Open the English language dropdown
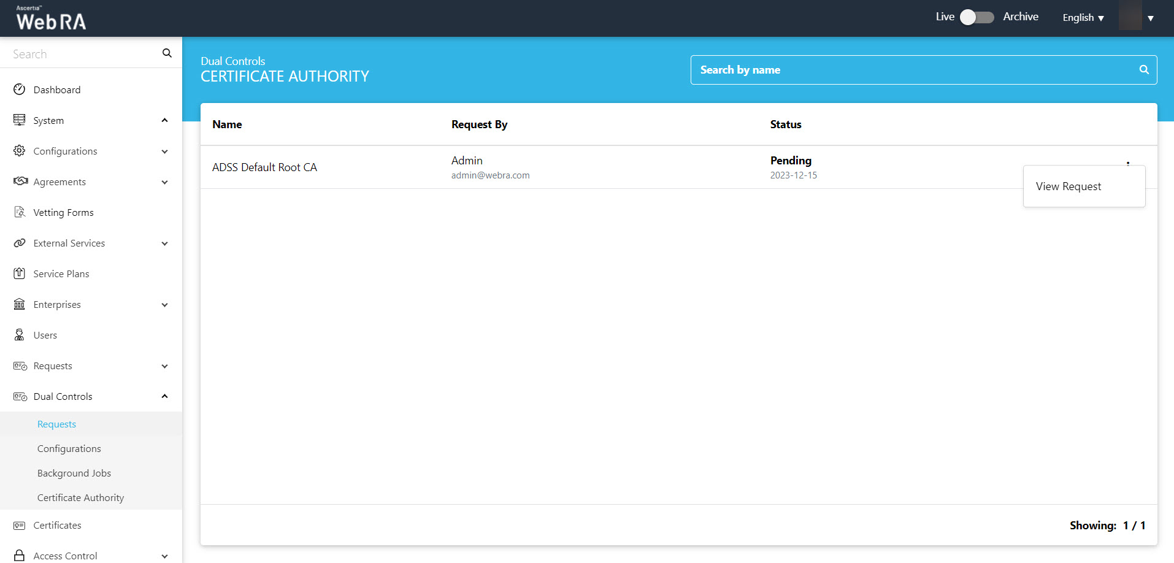The width and height of the screenshot is (1174, 563). (1083, 18)
